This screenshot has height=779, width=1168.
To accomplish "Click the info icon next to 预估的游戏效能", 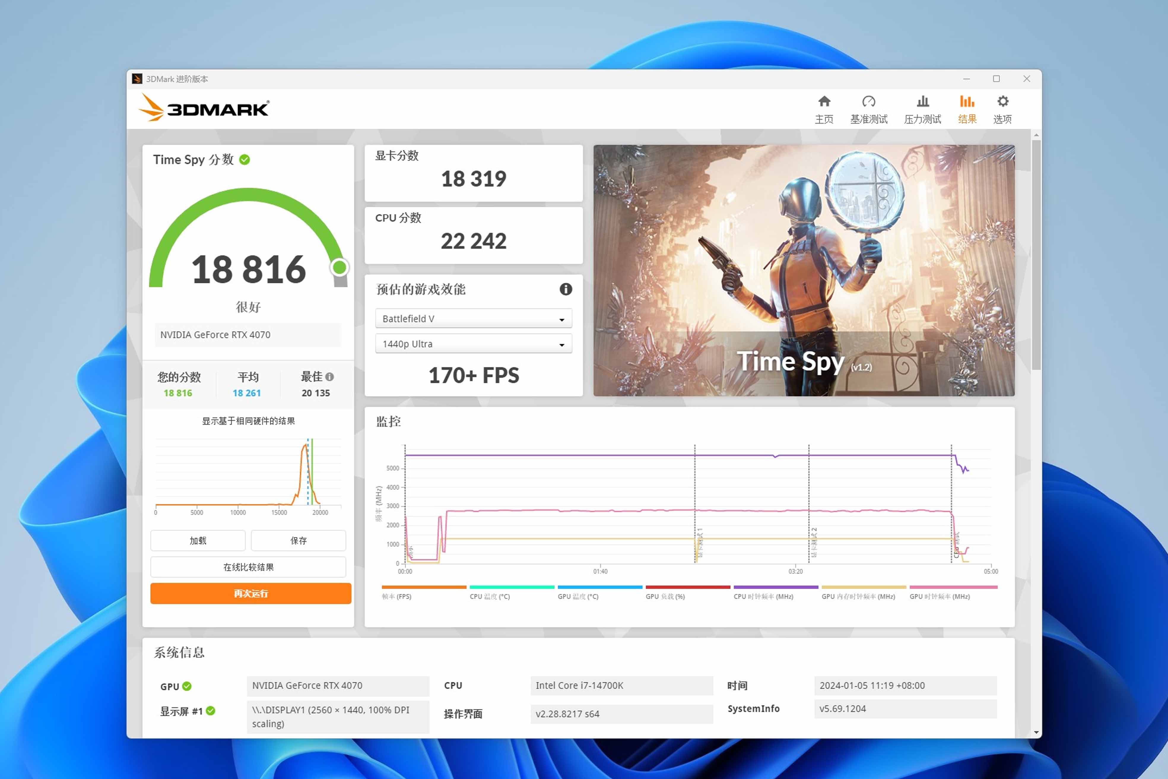I will [566, 289].
